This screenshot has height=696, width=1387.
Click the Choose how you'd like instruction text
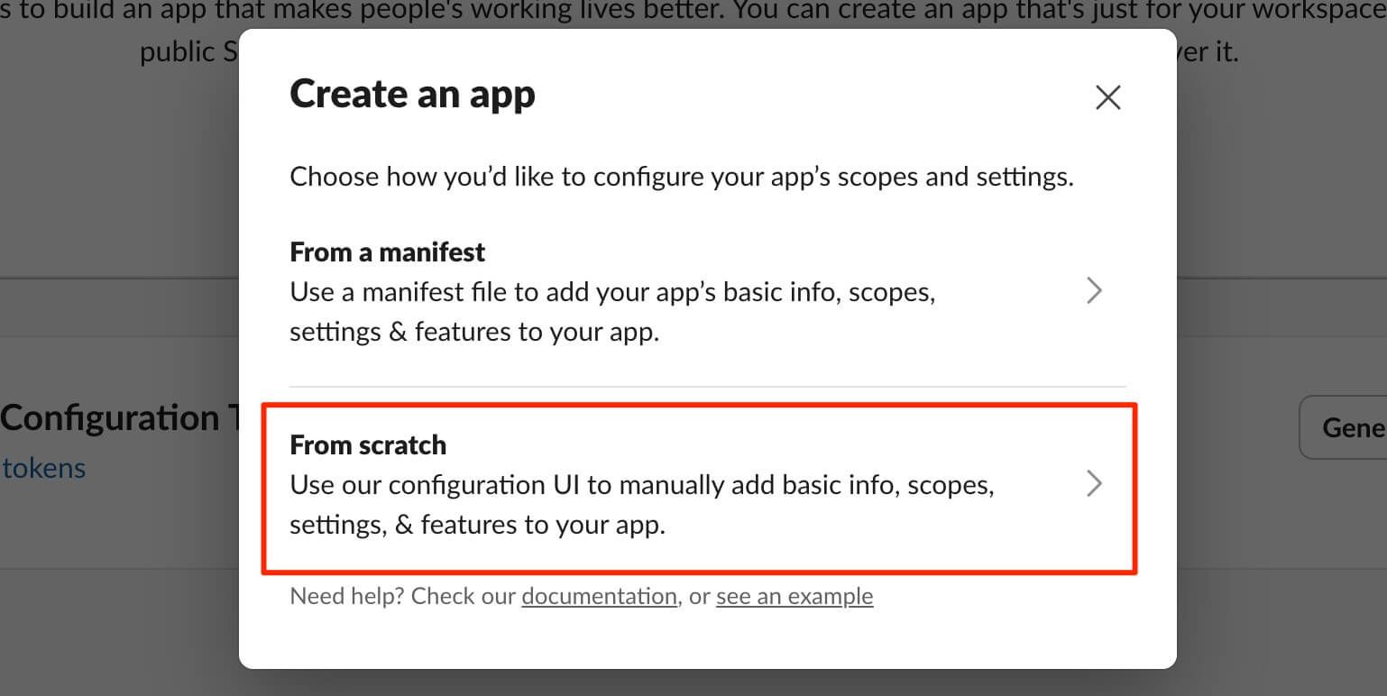coord(681,176)
